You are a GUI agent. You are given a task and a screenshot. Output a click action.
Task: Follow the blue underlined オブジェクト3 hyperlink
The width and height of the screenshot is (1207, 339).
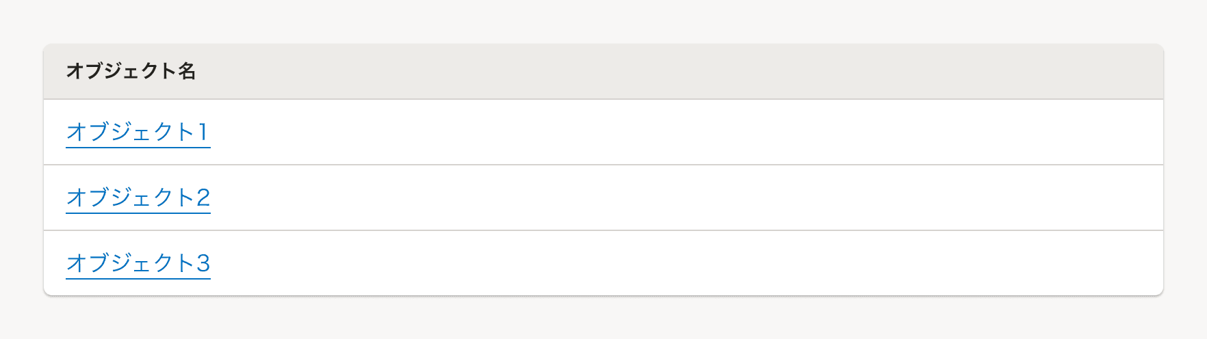coord(138,263)
